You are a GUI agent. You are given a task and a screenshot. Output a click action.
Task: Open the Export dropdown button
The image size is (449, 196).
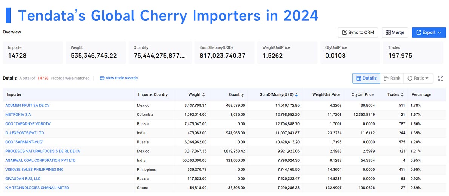pos(429,33)
